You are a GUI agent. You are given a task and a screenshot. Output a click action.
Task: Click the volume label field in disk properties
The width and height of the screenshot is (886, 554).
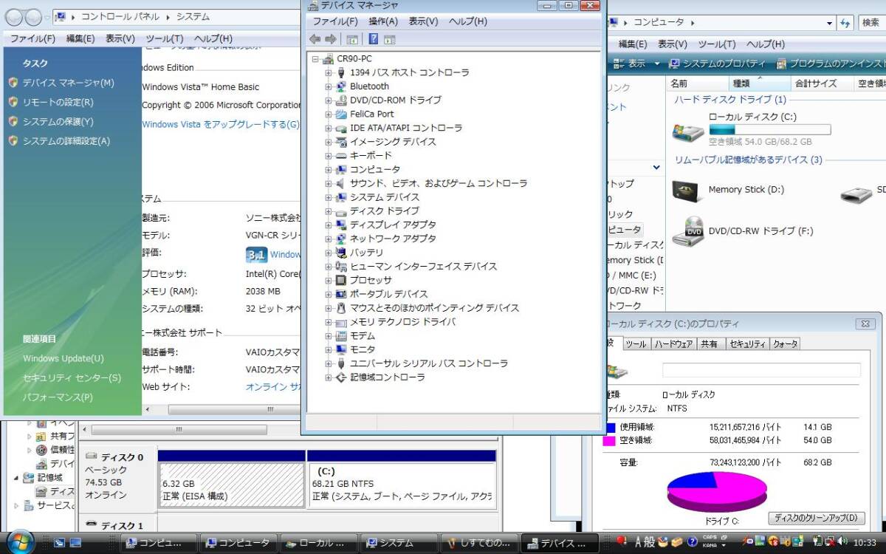[x=761, y=370]
